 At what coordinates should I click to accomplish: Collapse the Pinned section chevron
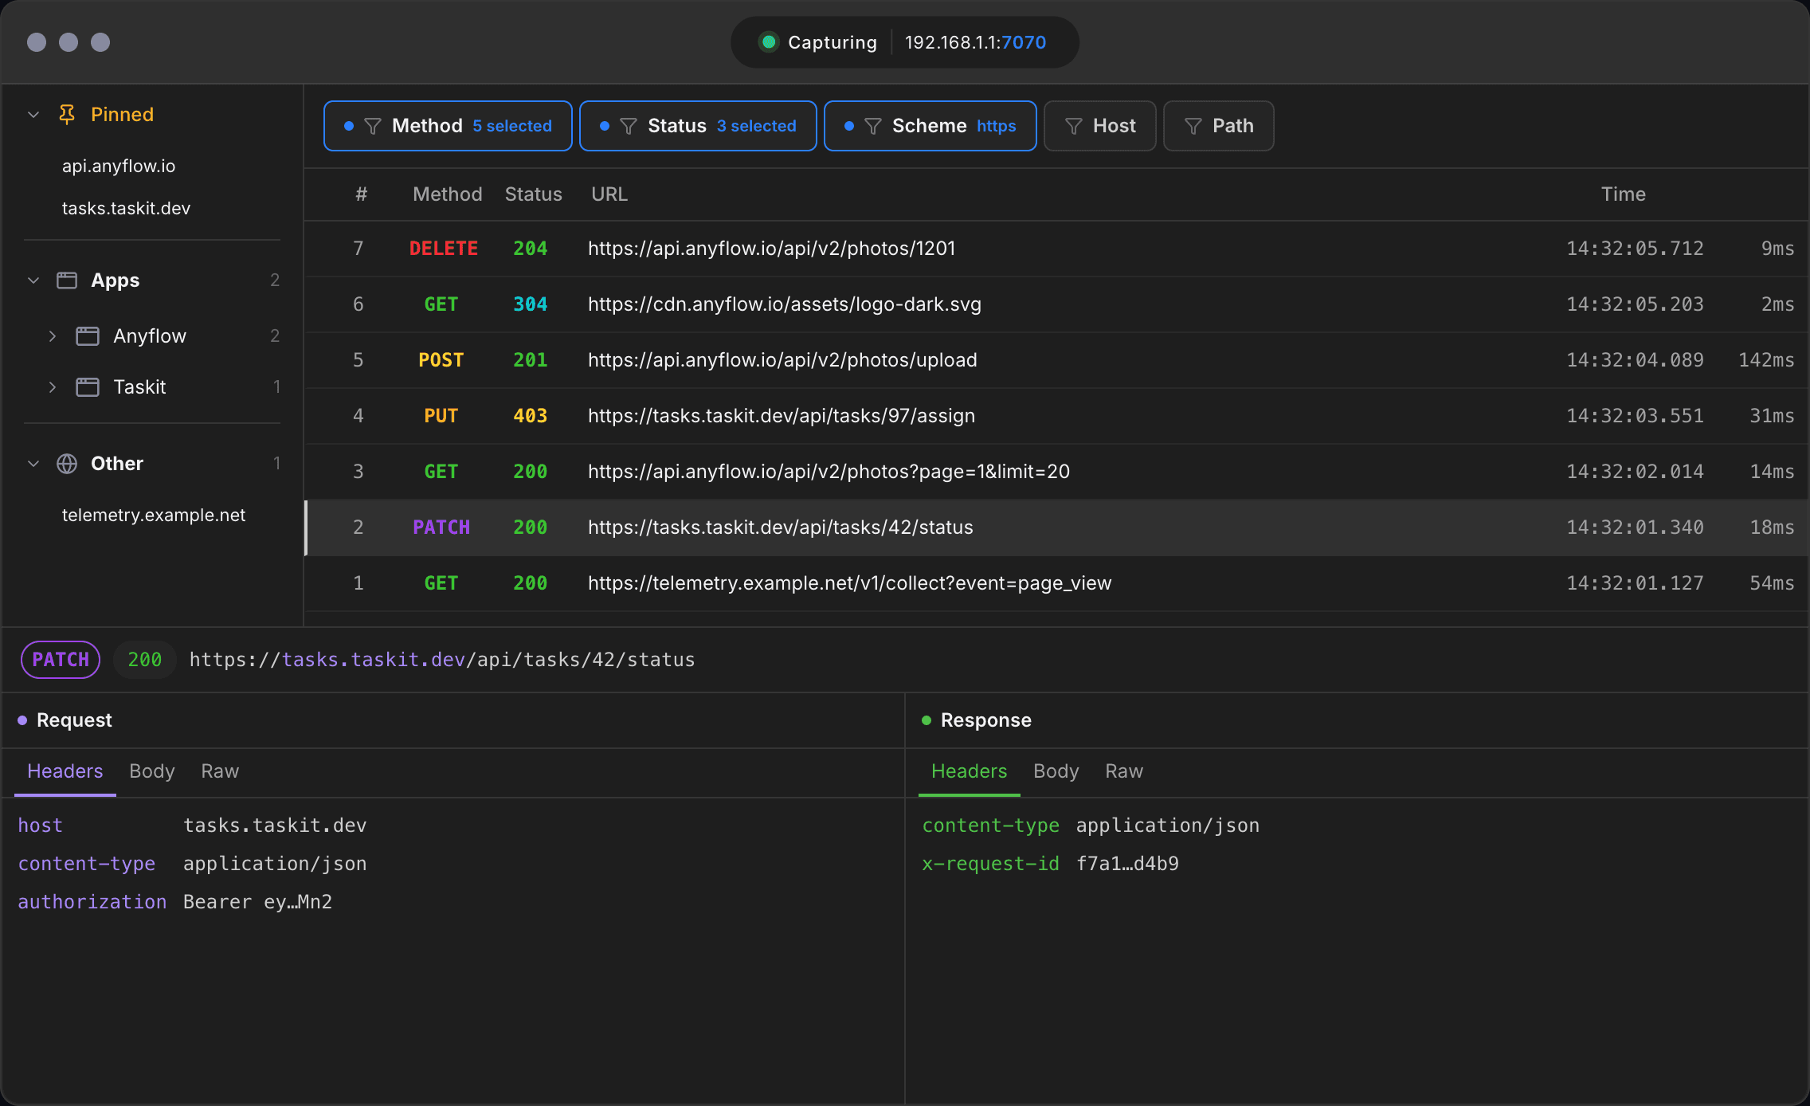(33, 115)
